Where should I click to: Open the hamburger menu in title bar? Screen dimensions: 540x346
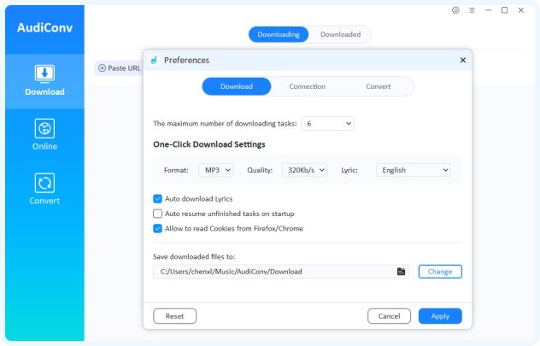[472, 10]
